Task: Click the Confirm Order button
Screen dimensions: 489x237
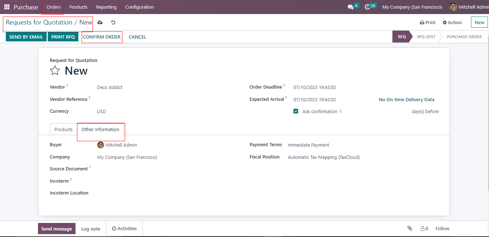Action: [102, 37]
